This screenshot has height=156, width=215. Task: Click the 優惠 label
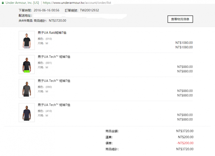pos(109,143)
